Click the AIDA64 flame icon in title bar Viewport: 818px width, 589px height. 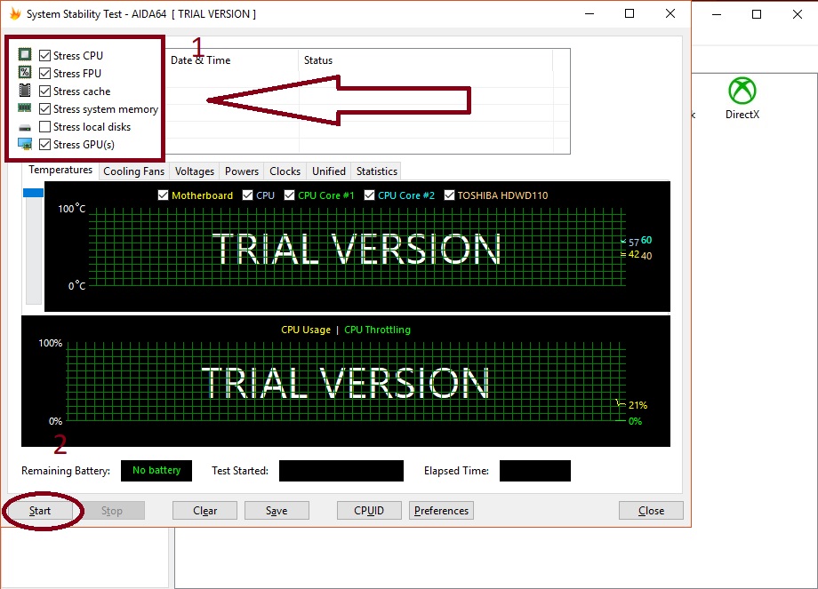click(x=16, y=13)
